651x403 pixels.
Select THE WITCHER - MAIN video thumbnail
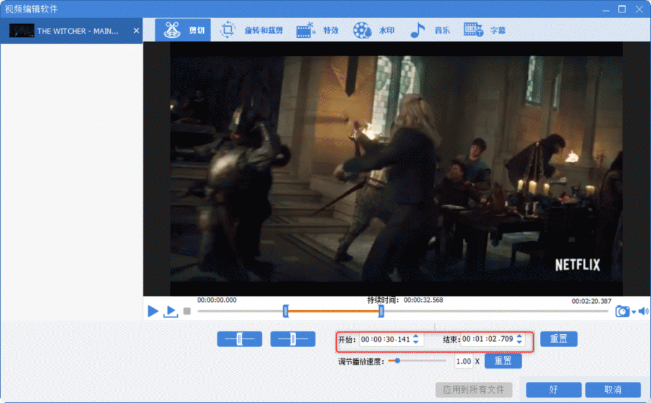[22, 31]
